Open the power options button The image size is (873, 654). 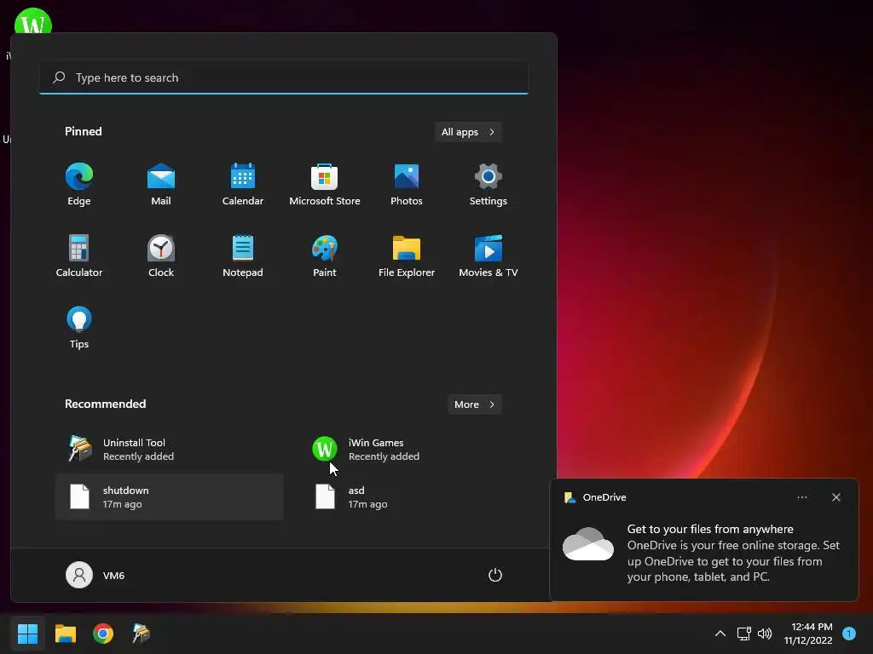point(495,575)
